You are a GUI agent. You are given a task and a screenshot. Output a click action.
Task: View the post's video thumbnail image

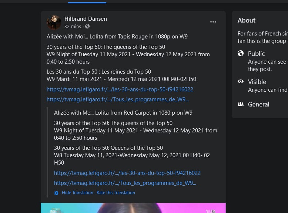point(133,208)
